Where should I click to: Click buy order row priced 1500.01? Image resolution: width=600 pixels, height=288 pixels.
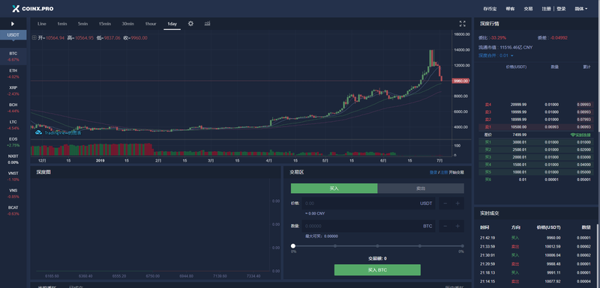(x=535, y=165)
